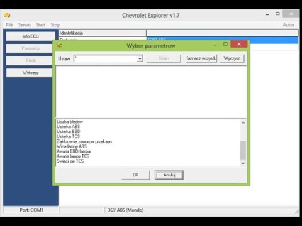Select 'Usterka TCS' in the list

(x=69, y=136)
